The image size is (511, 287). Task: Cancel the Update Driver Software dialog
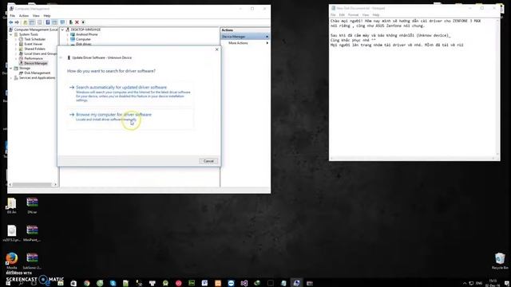(208, 161)
